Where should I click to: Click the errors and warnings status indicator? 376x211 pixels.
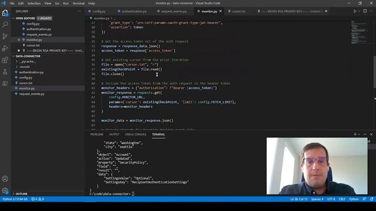[38, 199]
